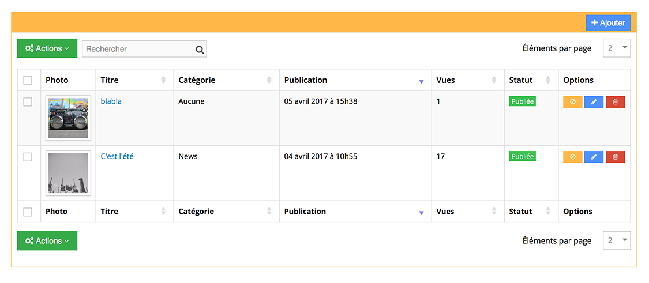
Task: Sort by Titre using header sort arrows
Action: tap(163, 80)
